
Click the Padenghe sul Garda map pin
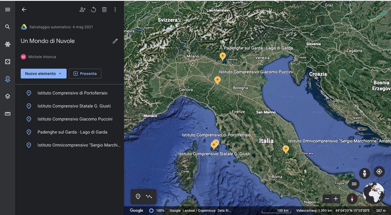[223, 56]
